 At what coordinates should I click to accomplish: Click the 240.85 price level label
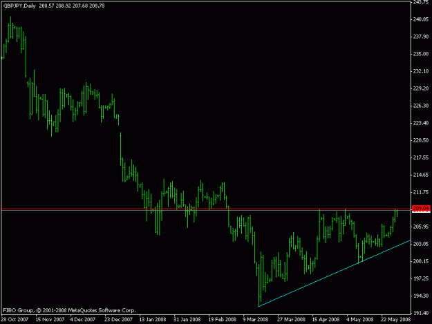pos(421,19)
